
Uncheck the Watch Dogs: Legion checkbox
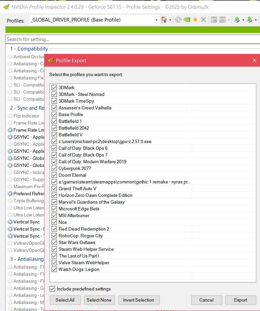pos(54,270)
